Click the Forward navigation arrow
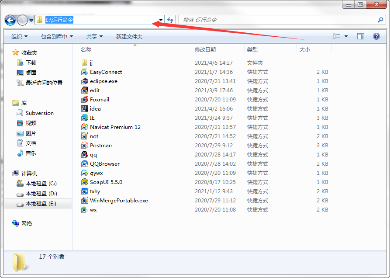The image size is (390, 278). (x=22, y=20)
